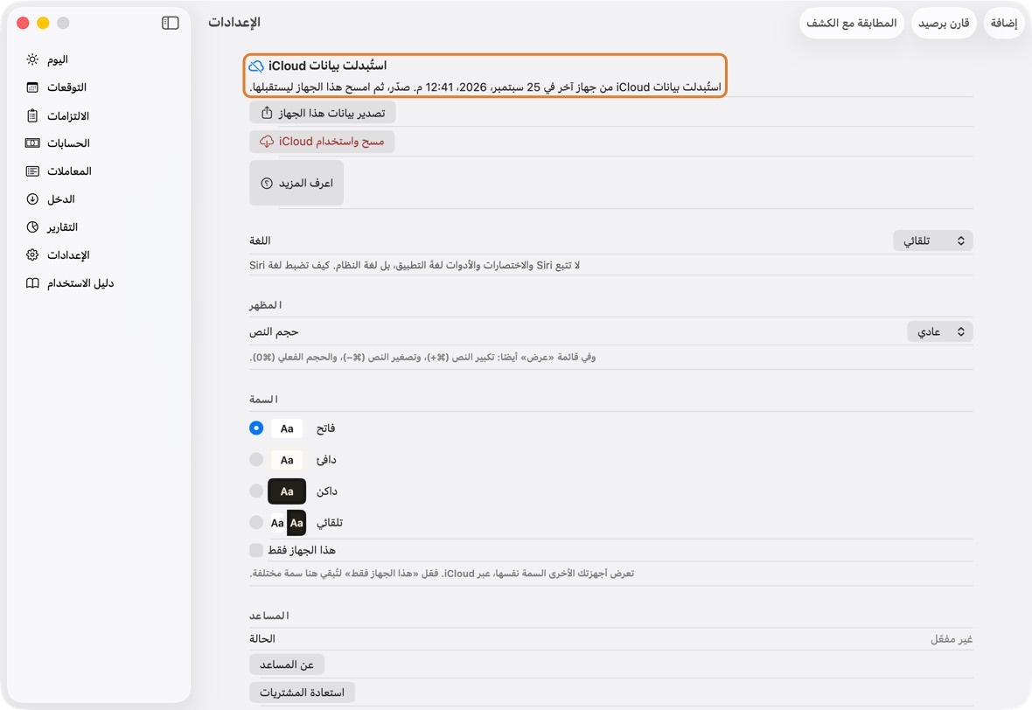The height and width of the screenshot is (710, 1032).
Task: Open the اللغة dropdown set to تلقائي
Action: tap(933, 240)
